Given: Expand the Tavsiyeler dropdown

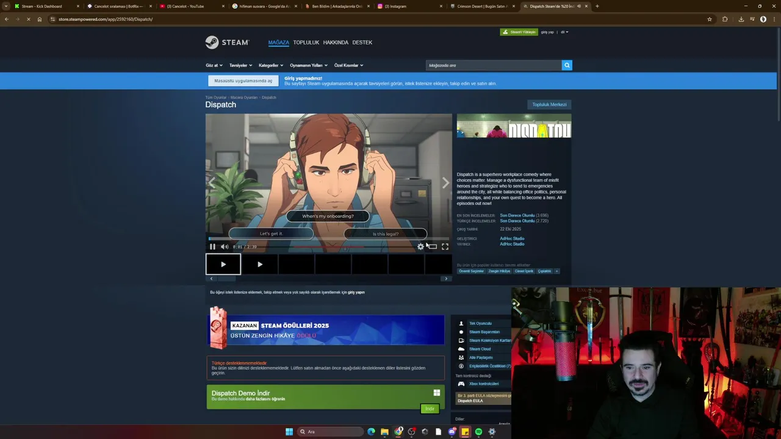Looking at the screenshot, I should tap(240, 65).
